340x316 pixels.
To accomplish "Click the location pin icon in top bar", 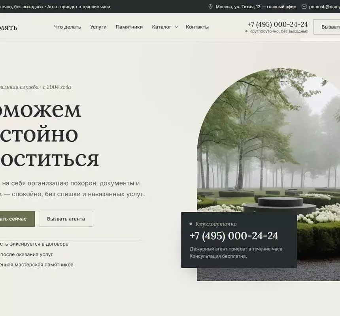I will 210,7.
